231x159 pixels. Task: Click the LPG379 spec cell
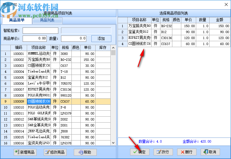pyautogui.click(x=66, y=113)
